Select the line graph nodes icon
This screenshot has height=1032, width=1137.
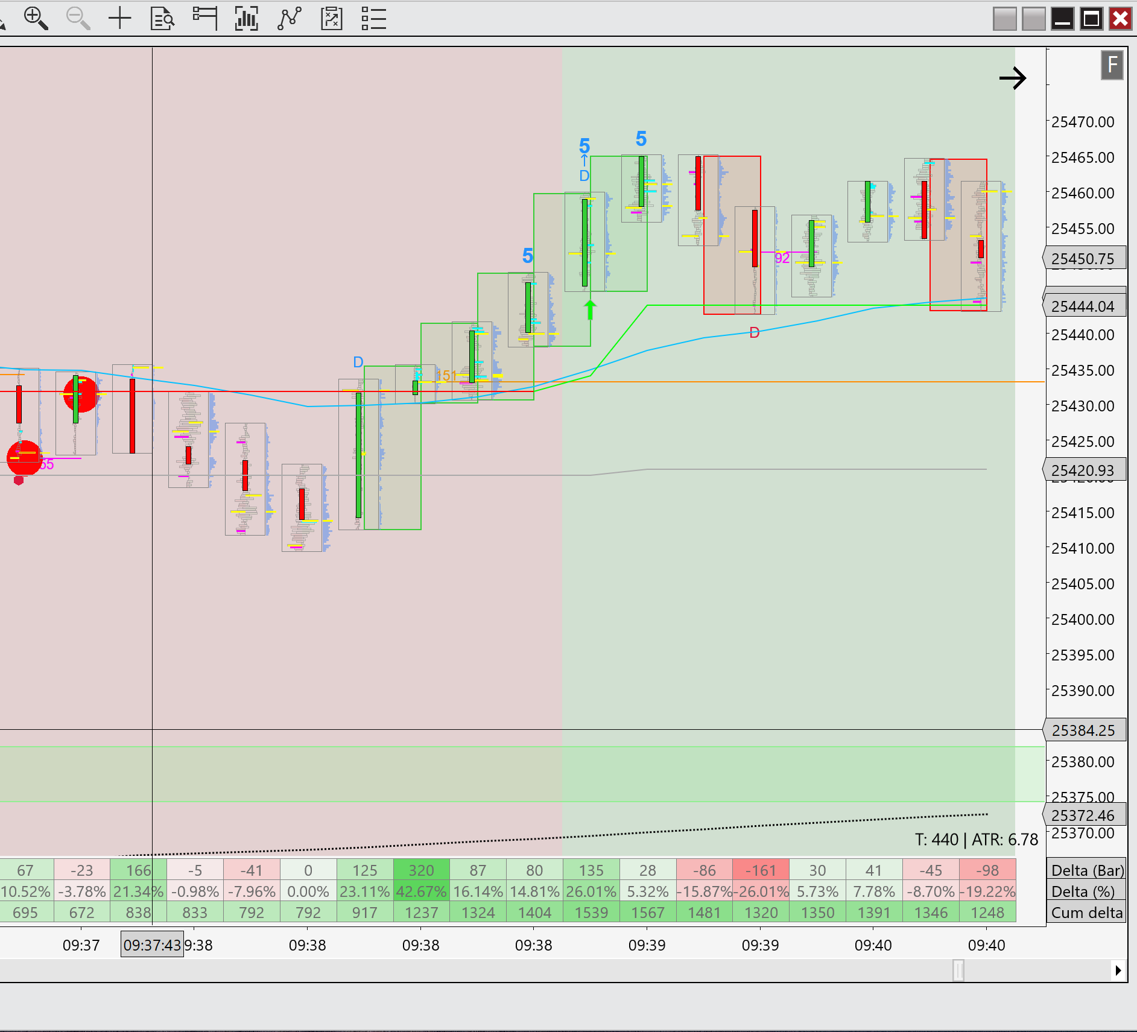point(290,19)
